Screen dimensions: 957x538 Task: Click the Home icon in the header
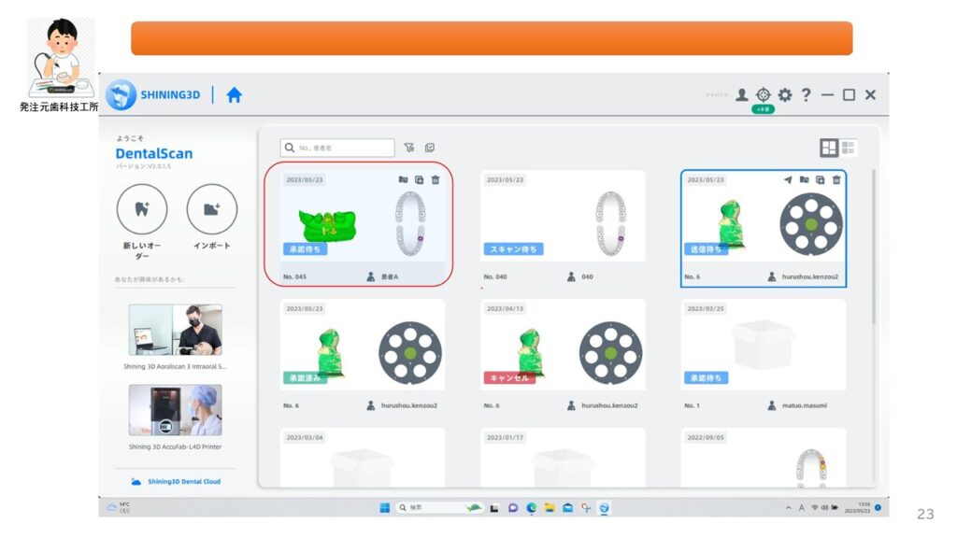[234, 95]
